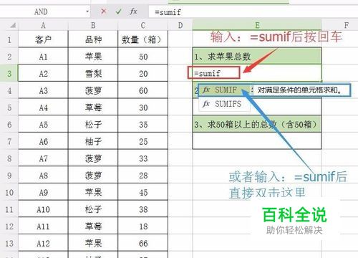
Task: Confirm the formula with green checkmark
Action: pos(118,11)
